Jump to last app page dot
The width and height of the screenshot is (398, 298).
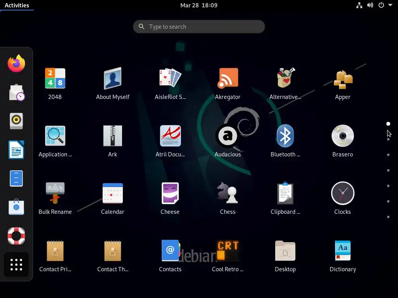click(388, 217)
